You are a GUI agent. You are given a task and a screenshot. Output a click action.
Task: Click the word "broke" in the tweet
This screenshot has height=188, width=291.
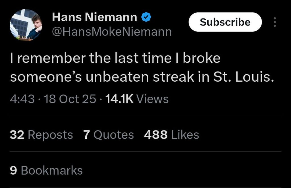(201, 58)
